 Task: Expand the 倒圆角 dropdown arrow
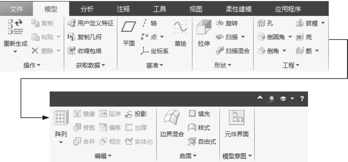[x=290, y=37]
